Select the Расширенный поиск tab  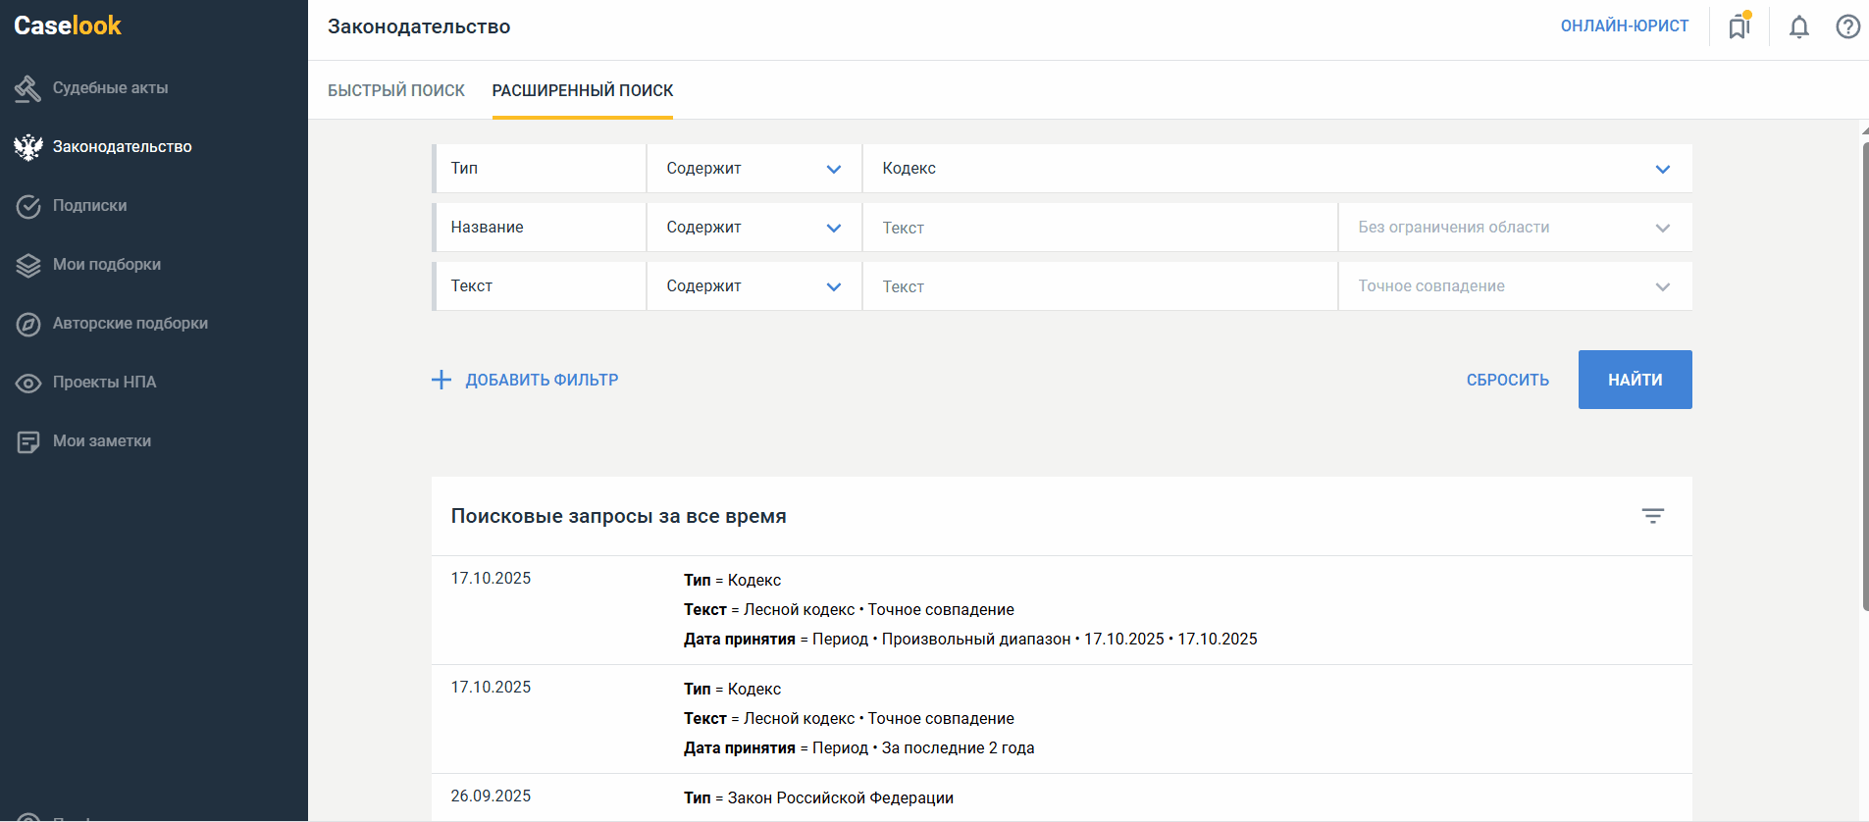tap(583, 90)
